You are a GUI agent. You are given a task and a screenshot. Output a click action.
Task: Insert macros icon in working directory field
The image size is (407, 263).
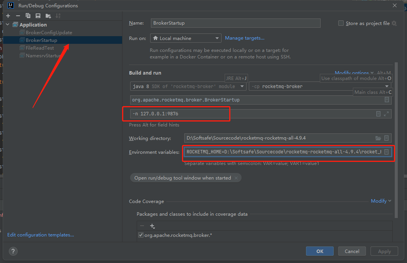387,138
